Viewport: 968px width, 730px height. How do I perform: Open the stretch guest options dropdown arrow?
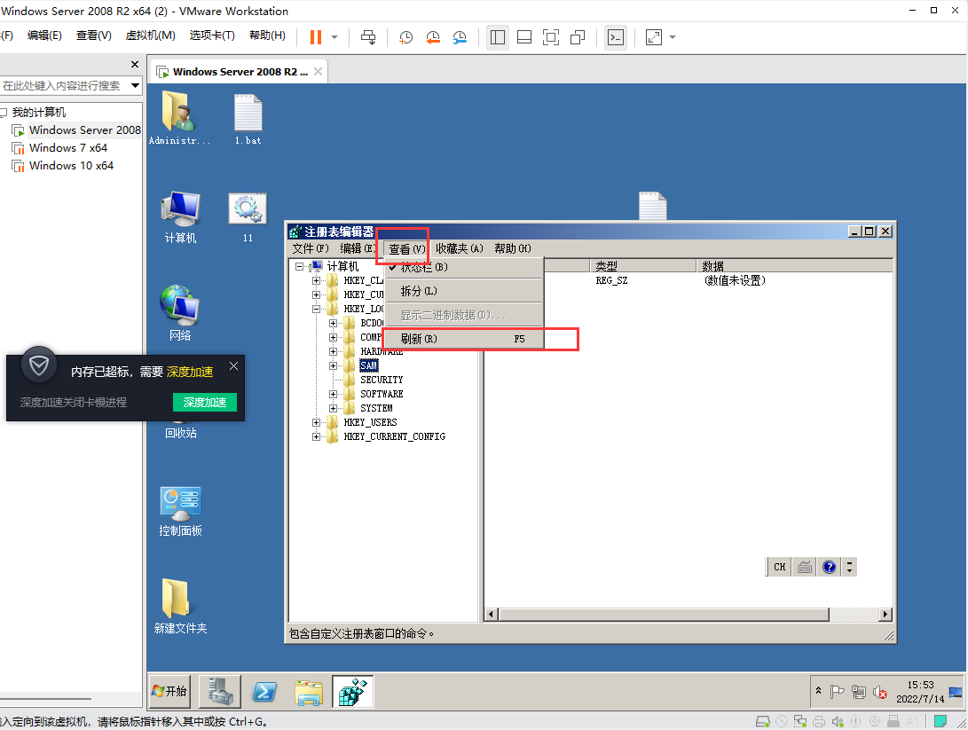[673, 37]
